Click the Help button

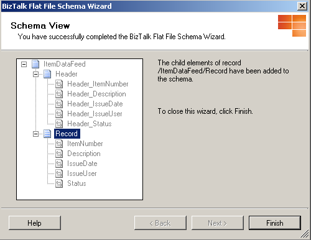coord(35,223)
